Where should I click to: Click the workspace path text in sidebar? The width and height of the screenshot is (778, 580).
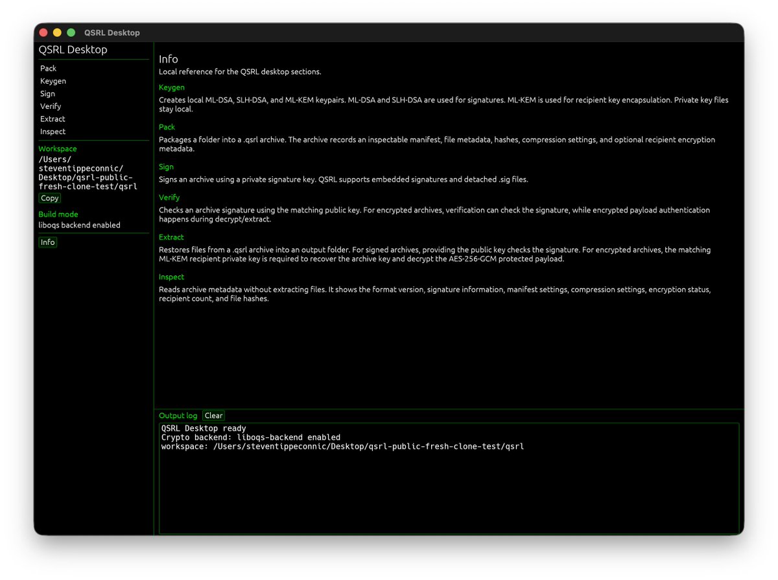click(x=88, y=173)
